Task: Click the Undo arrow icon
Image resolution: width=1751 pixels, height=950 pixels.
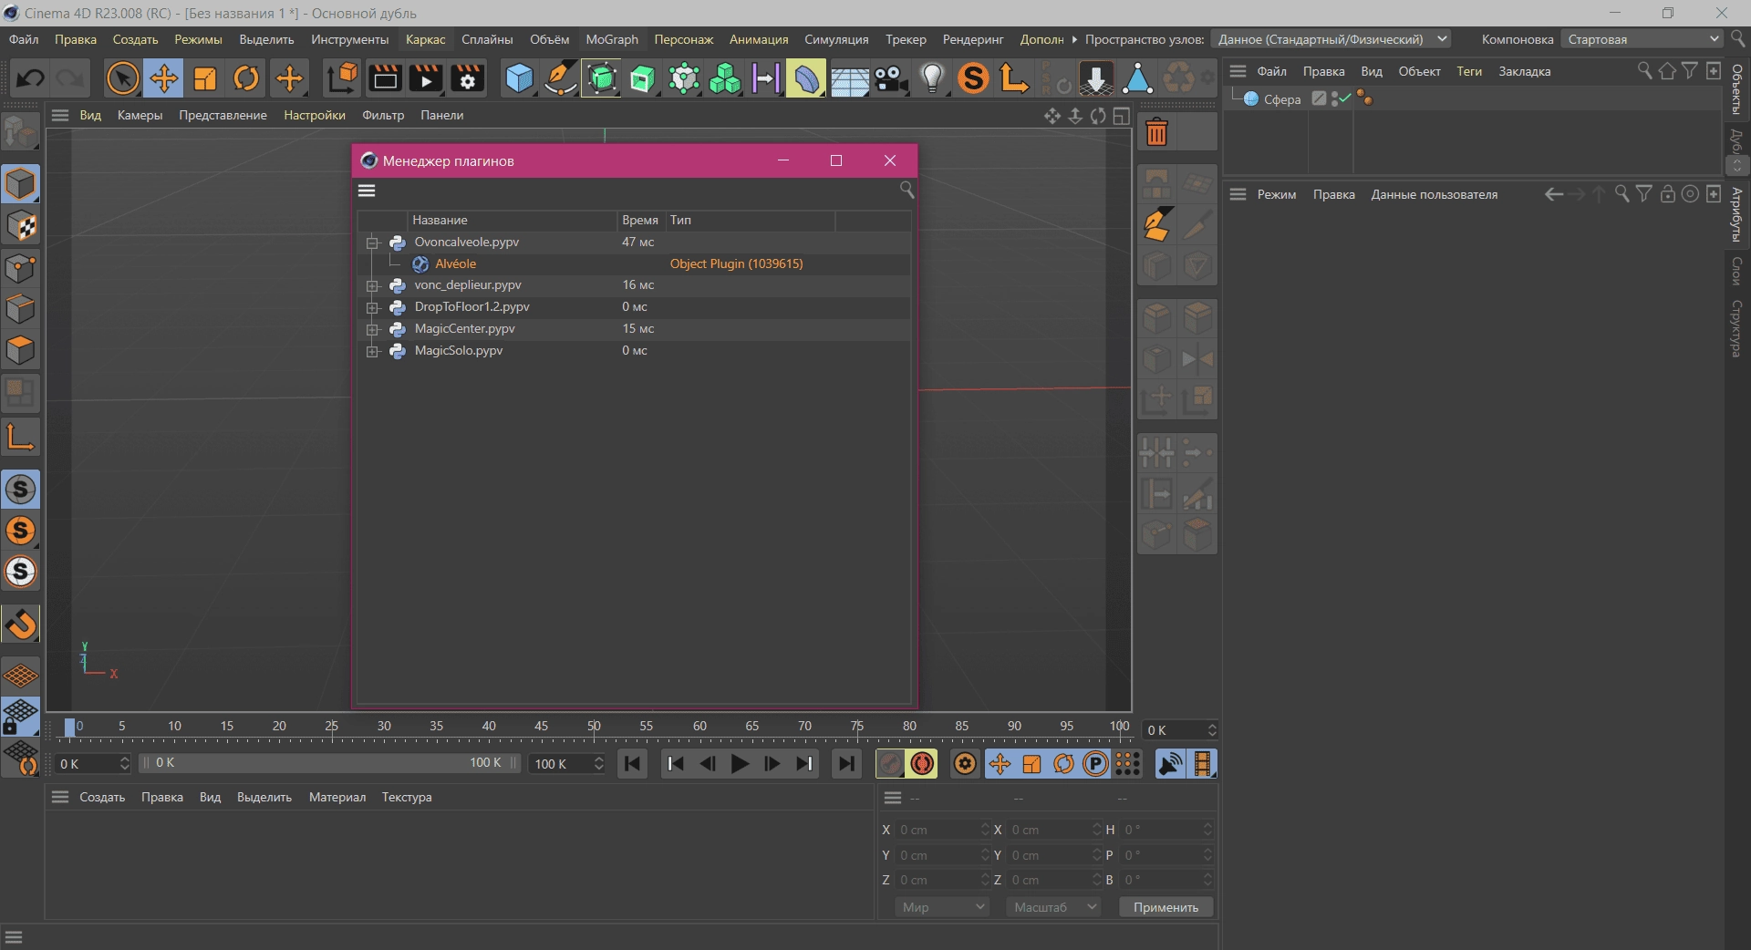Action: (30, 78)
